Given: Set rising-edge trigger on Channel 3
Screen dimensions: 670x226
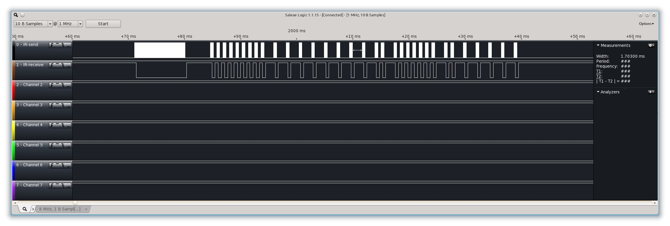Looking at the screenshot, I should coord(52,105).
